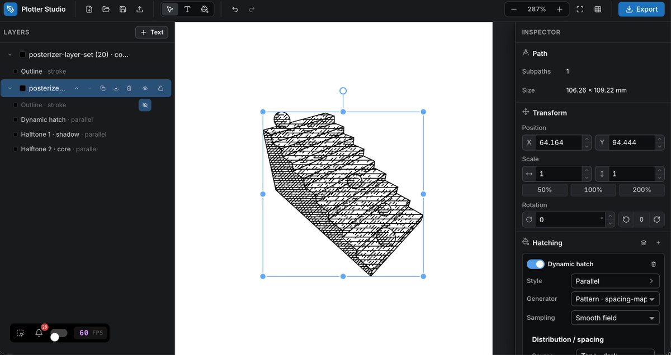Screen dimensions: 671x355
Task: Open the Style Parallel selector
Action: point(615,281)
